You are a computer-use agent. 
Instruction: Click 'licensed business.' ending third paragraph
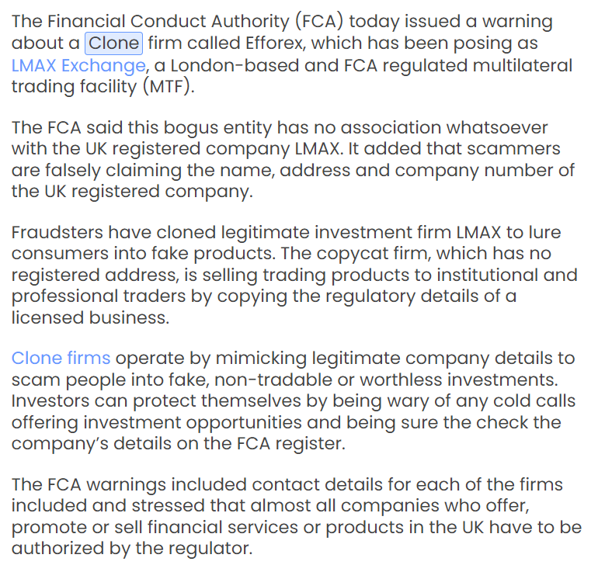(x=90, y=317)
